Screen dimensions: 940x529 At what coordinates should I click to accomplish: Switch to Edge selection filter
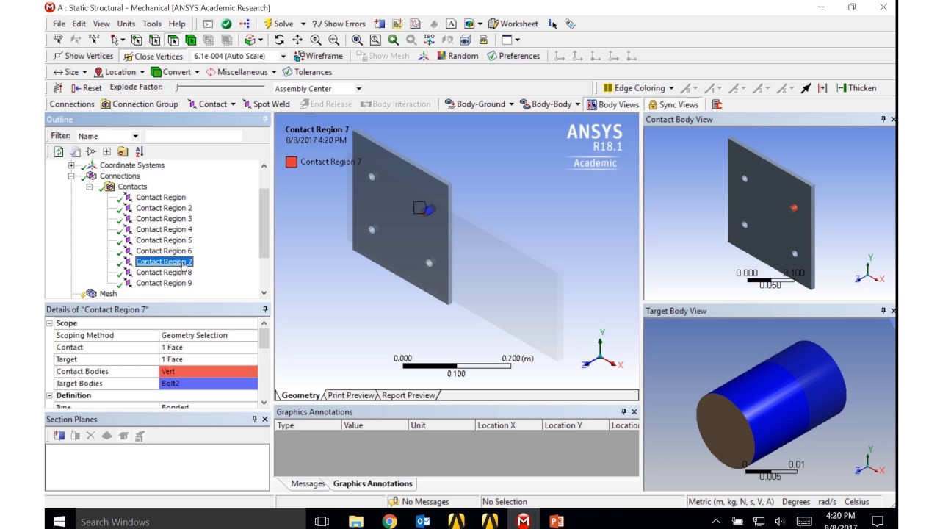(154, 40)
